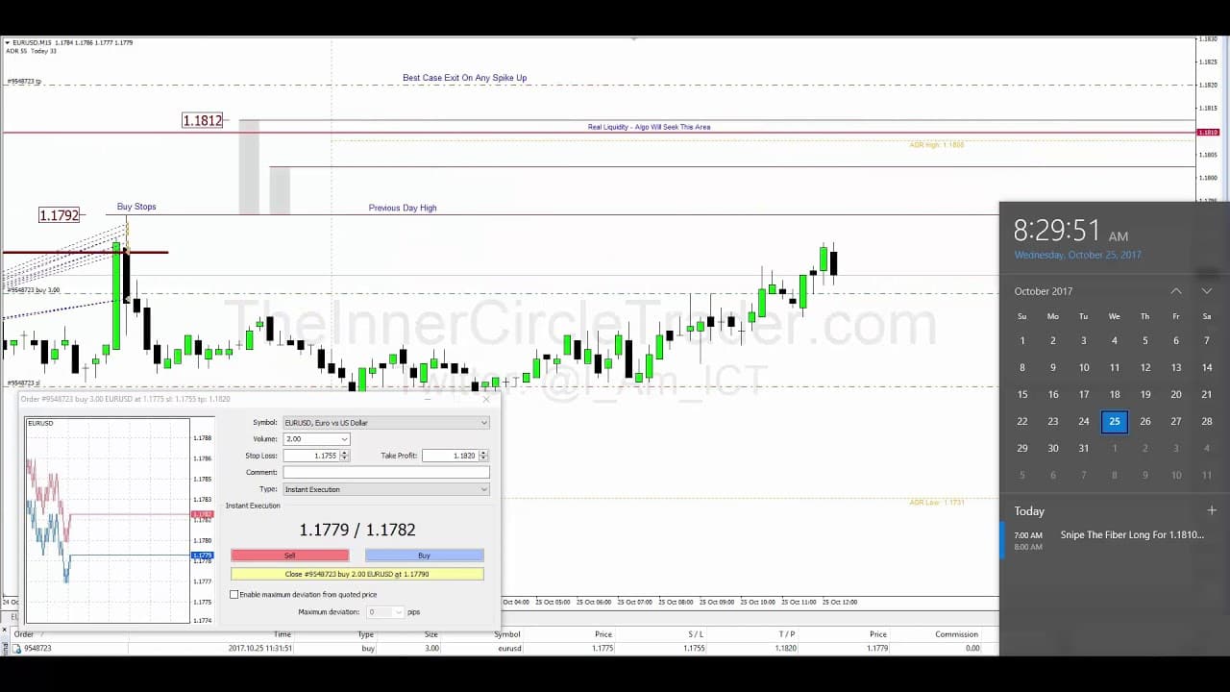Sort orders by the Time column header
This screenshot has width=1230, height=692.
point(283,634)
